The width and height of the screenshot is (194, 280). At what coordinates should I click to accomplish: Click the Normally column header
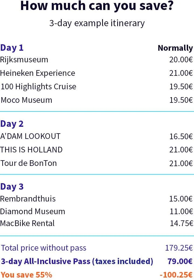(x=175, y=48)
